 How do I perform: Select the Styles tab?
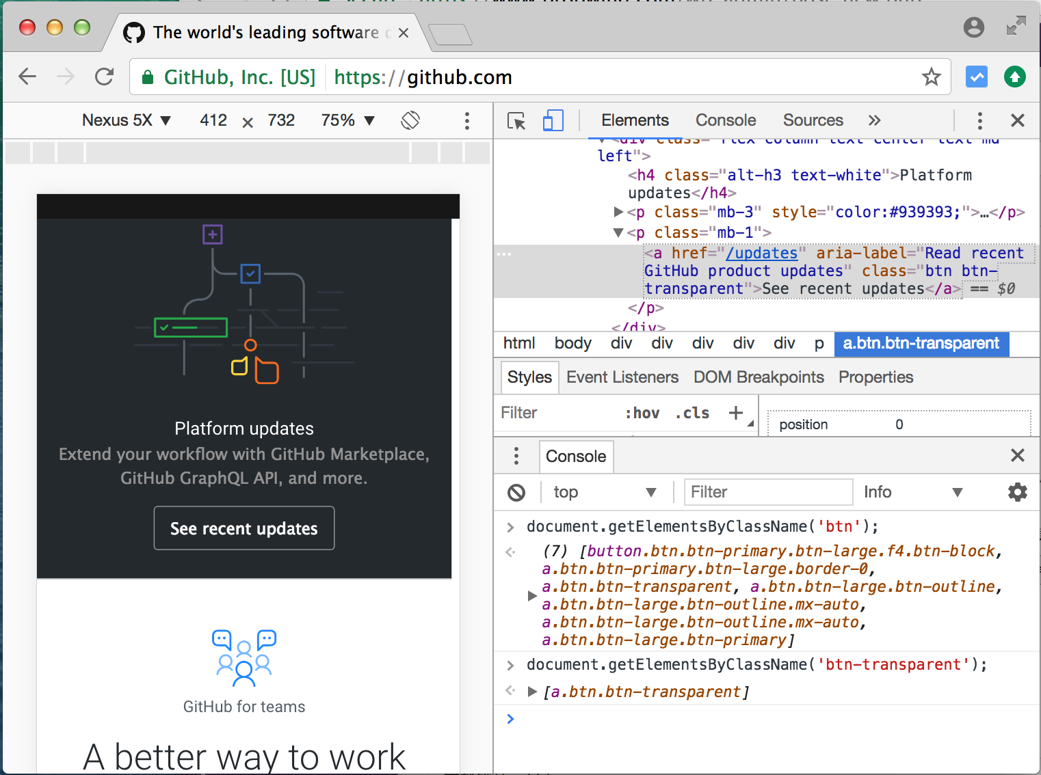pyautogui.click(x=529, y=377)
